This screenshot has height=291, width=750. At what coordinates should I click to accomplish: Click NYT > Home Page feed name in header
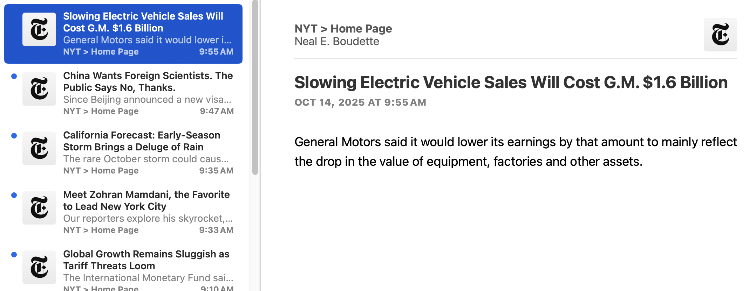343,29
